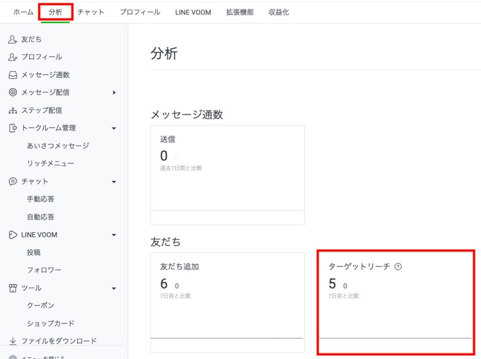Click the profile edit icon in sidebar
Image resolution: width=481 pixels, height=359 pixels.
pyautogui.click(x=13, y=57)
